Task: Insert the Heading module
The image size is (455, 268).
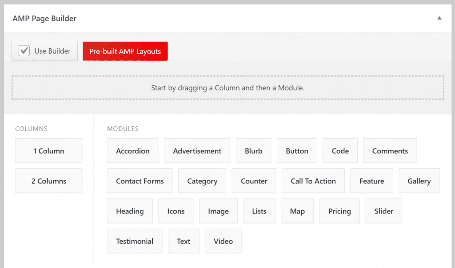Action: tap(130, 211)
